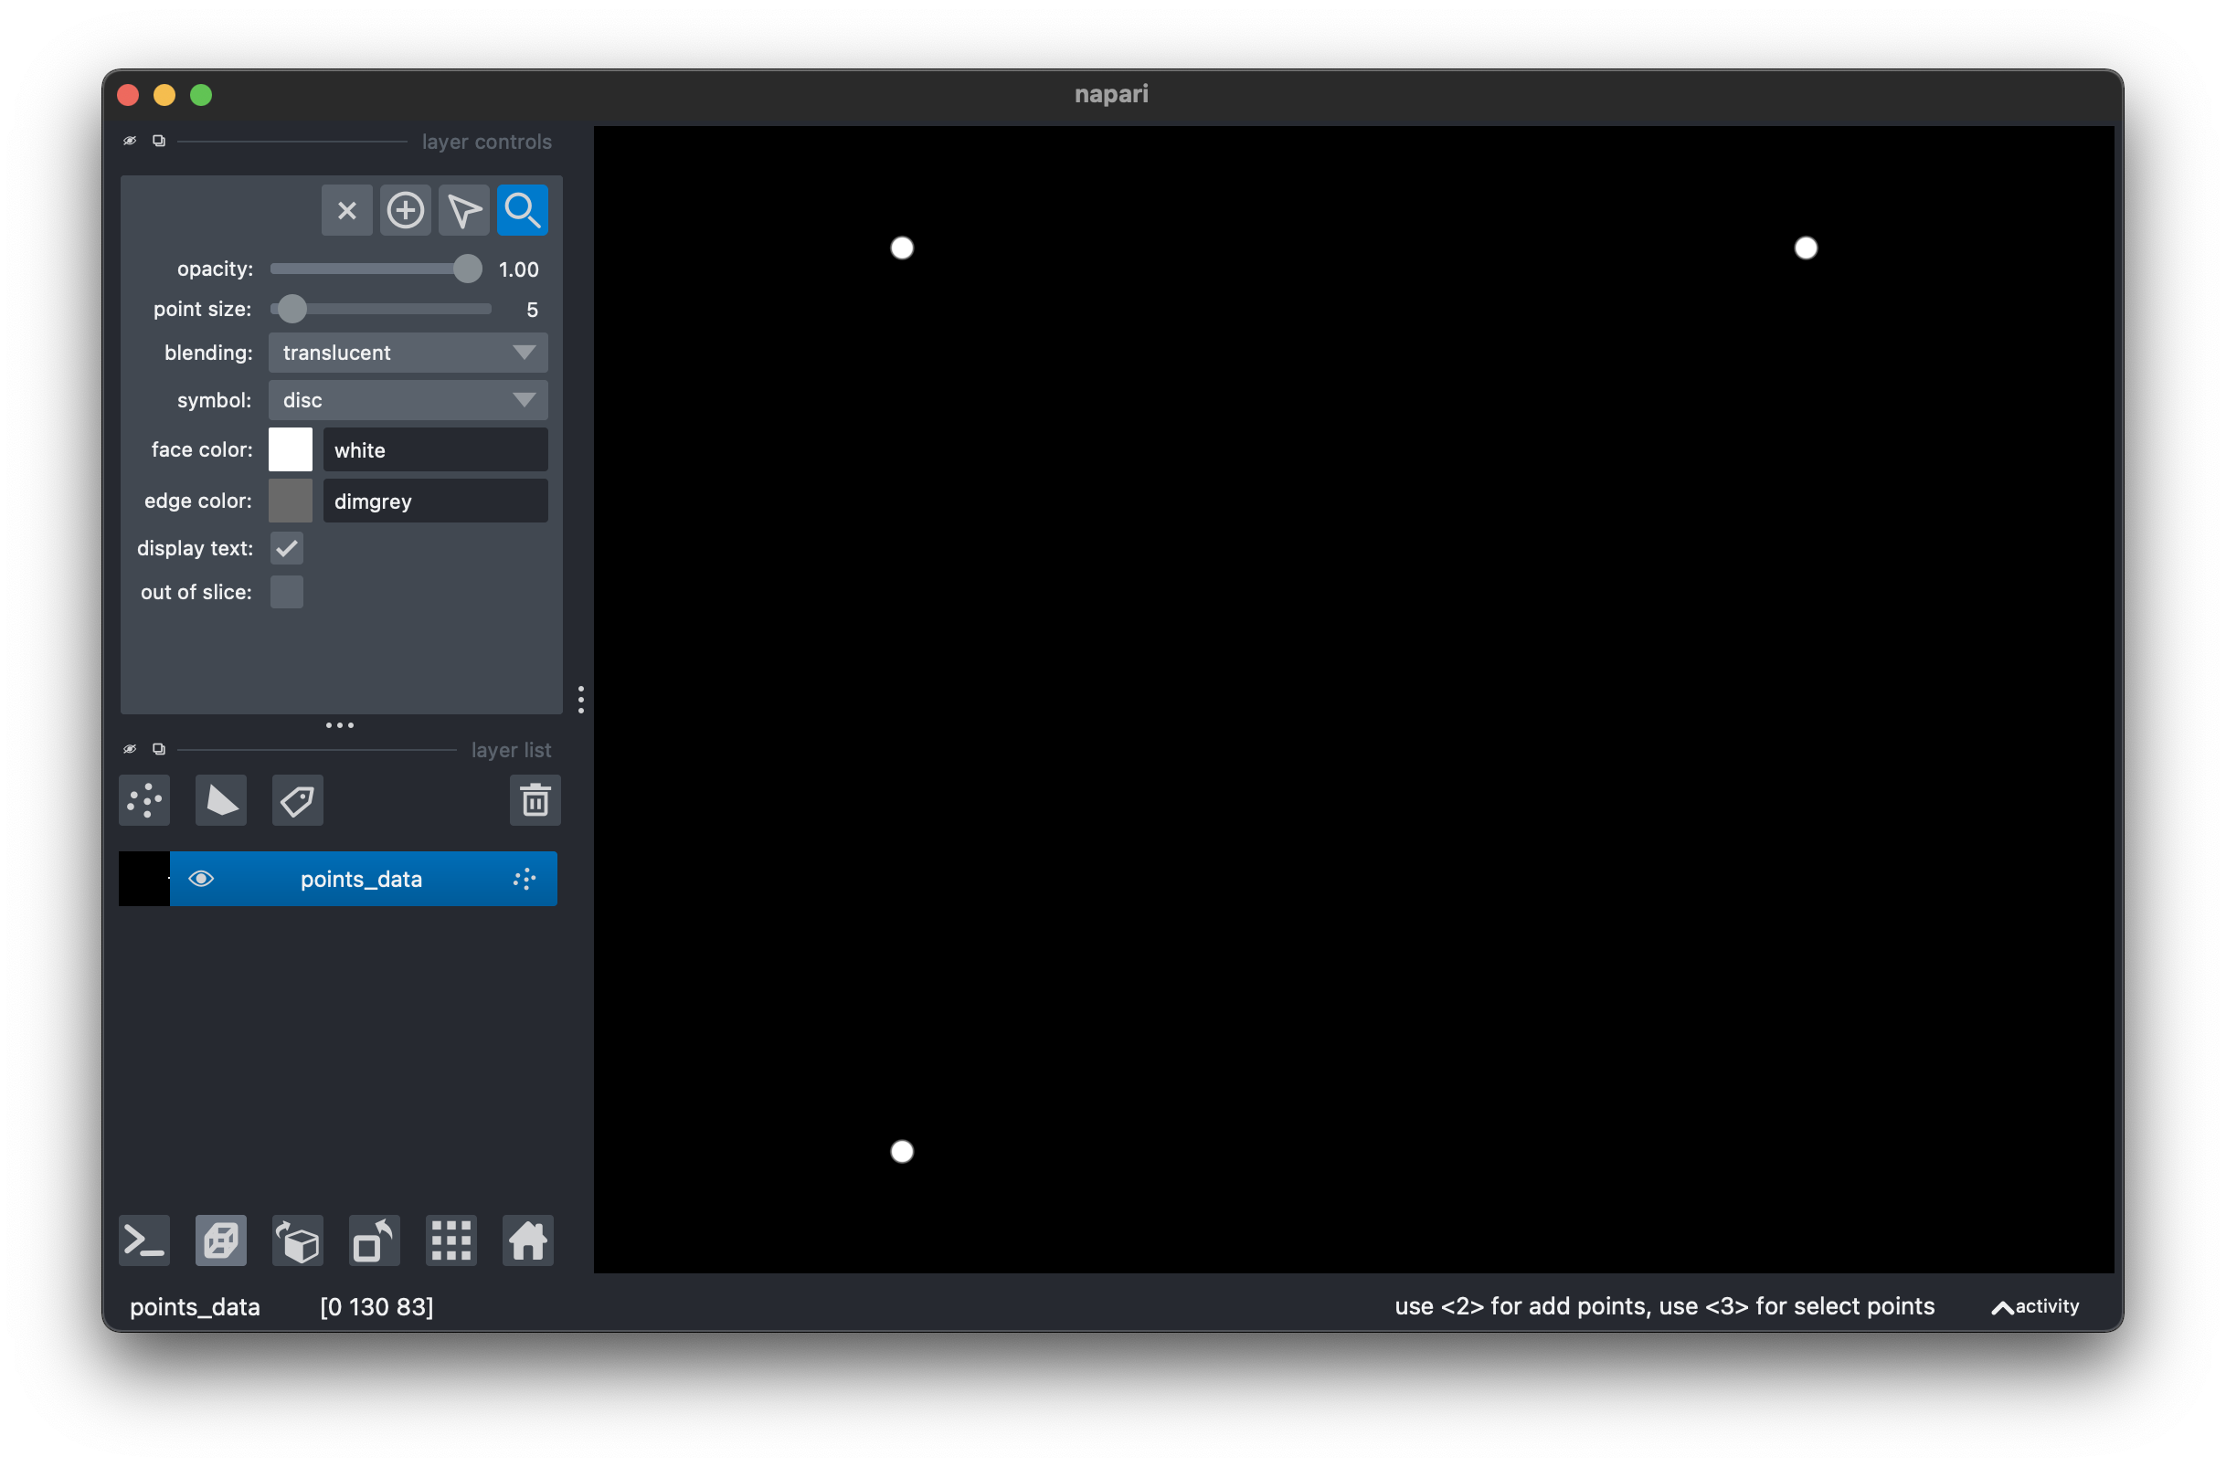
Task: Reset the view with the home button
Action: click(526, 1240)
